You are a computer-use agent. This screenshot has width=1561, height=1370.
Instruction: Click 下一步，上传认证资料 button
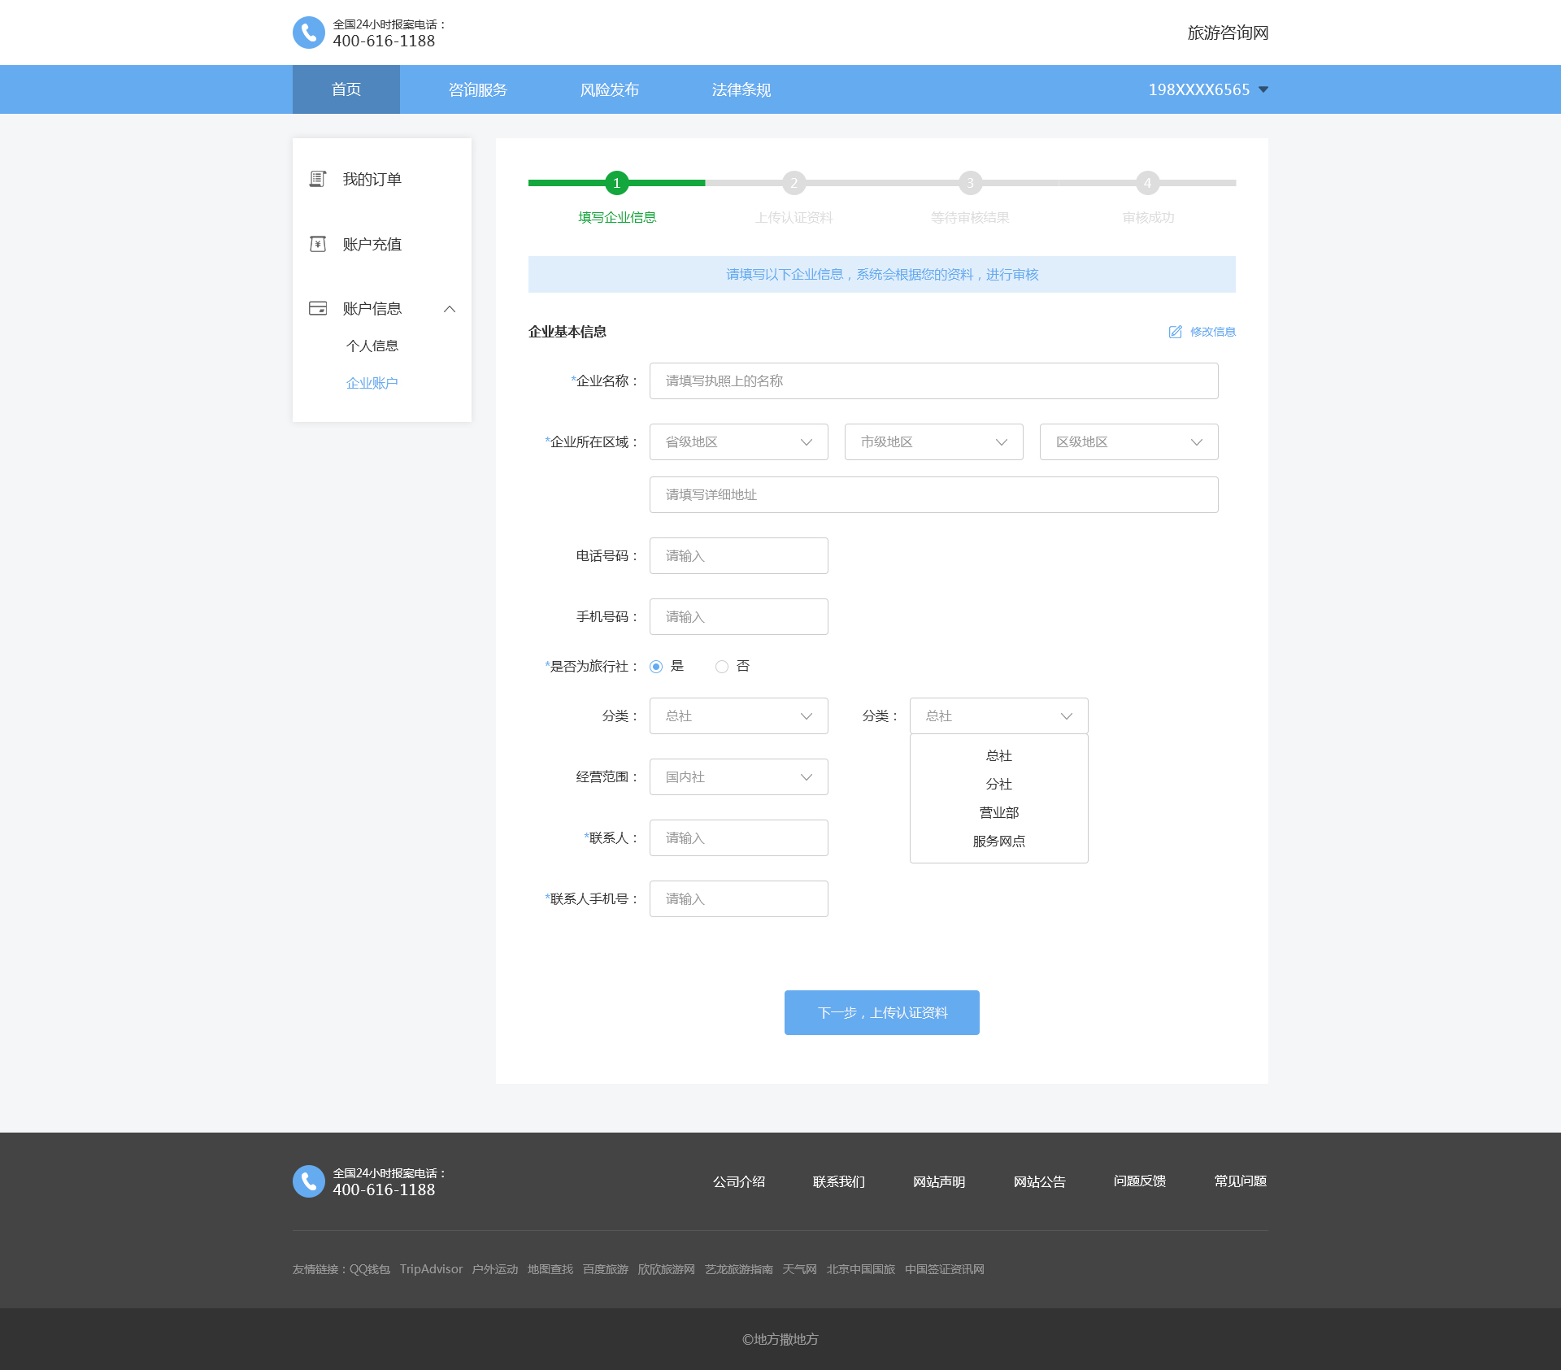881,1012
